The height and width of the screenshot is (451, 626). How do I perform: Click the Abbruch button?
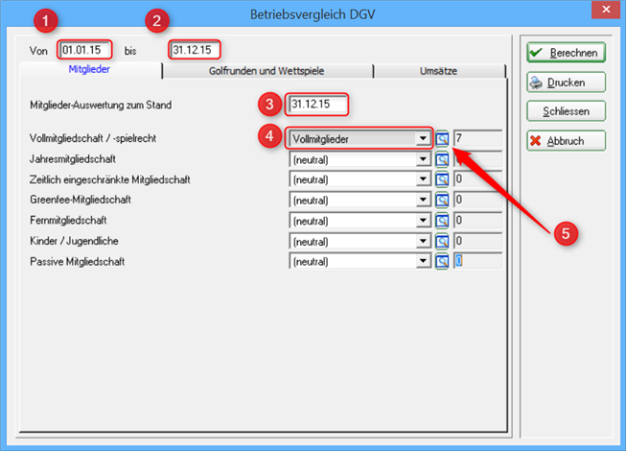(x=567, y=141)
